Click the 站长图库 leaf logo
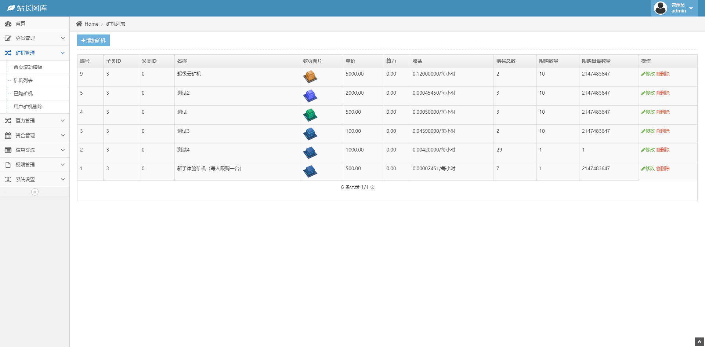705x347 pixels. (11, 8)
